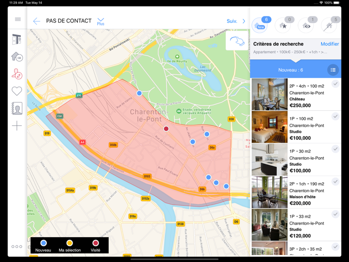This screenshot has height=262, width=349.
Task: Go to next contact via Suiv.
Action: (x=232, y=21)
